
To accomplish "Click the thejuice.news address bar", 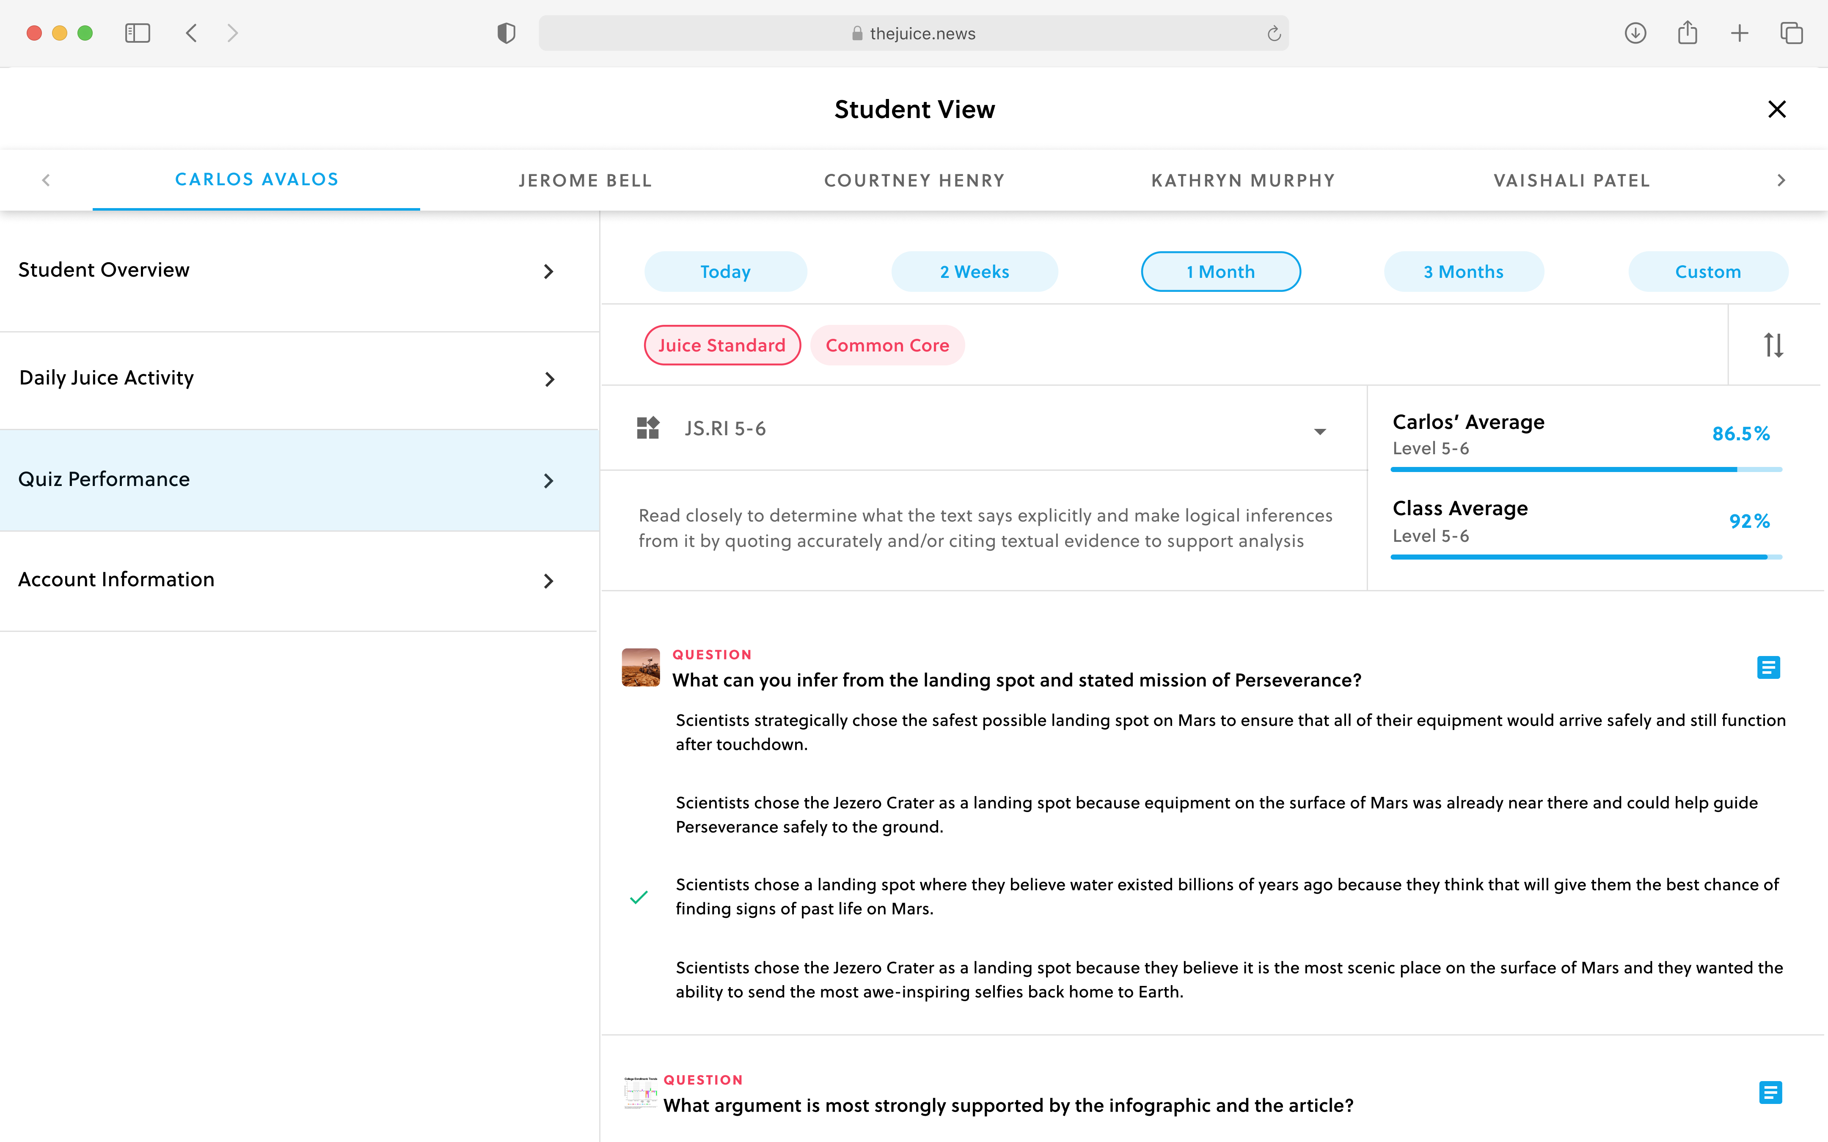I will tap(914, 33).
